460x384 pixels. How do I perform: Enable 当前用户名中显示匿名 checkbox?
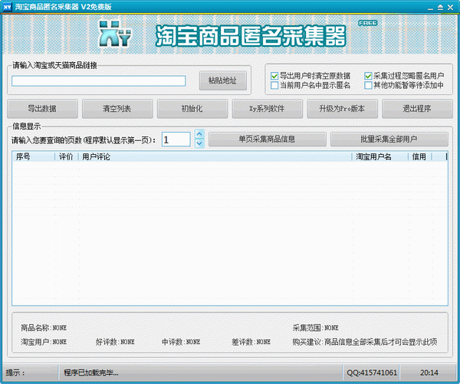[x=274, y=85]
